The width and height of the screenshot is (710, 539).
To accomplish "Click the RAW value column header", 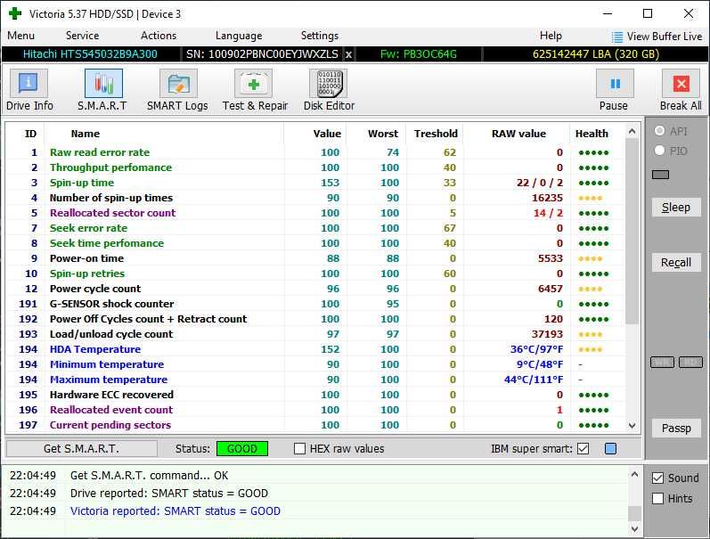I will tap(518, 134).
